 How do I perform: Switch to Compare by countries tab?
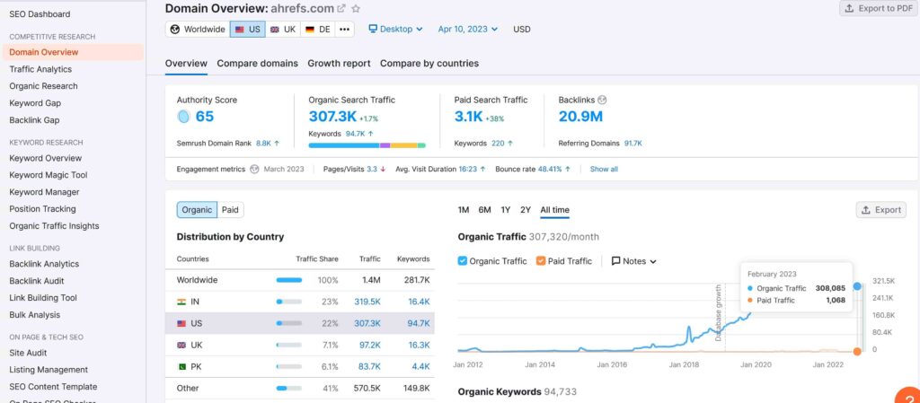[x=429, y=63]
